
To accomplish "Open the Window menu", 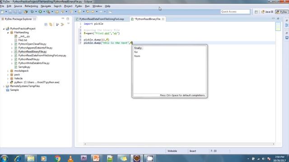I will 97,6.
